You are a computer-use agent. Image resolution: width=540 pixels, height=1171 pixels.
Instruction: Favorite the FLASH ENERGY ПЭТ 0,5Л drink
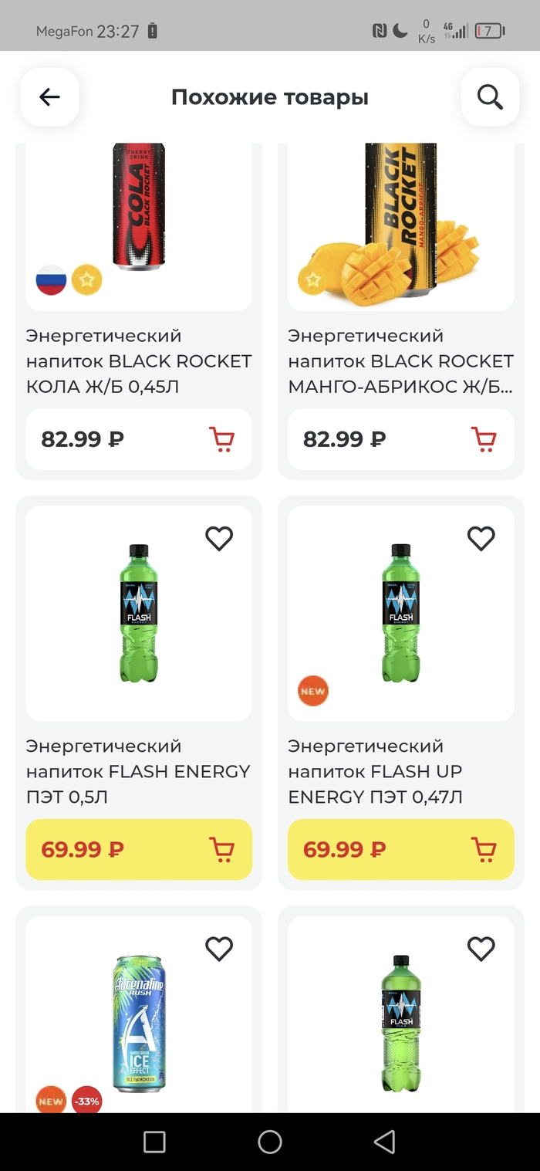[218, 538]
